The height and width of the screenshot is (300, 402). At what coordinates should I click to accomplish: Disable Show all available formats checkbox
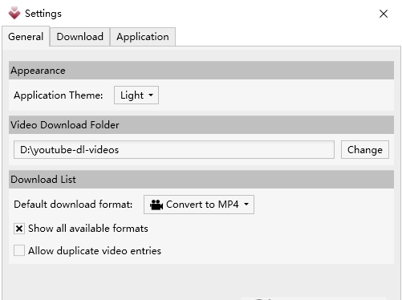pyautogui.click(x=19, y=229)
